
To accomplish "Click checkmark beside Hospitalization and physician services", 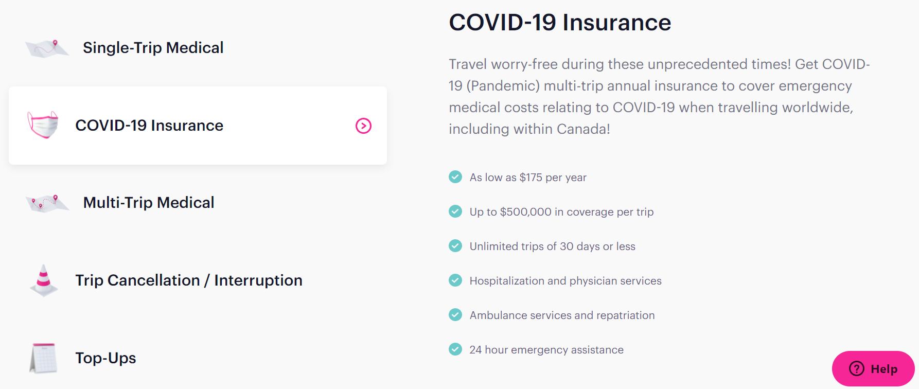I will pyautogui.click(x=455, y=280).
